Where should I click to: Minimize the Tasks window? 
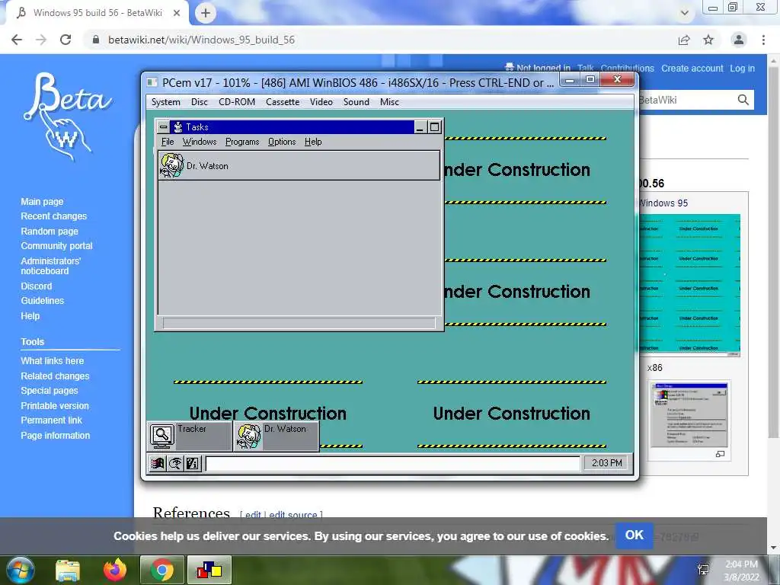tap(420, 127)
